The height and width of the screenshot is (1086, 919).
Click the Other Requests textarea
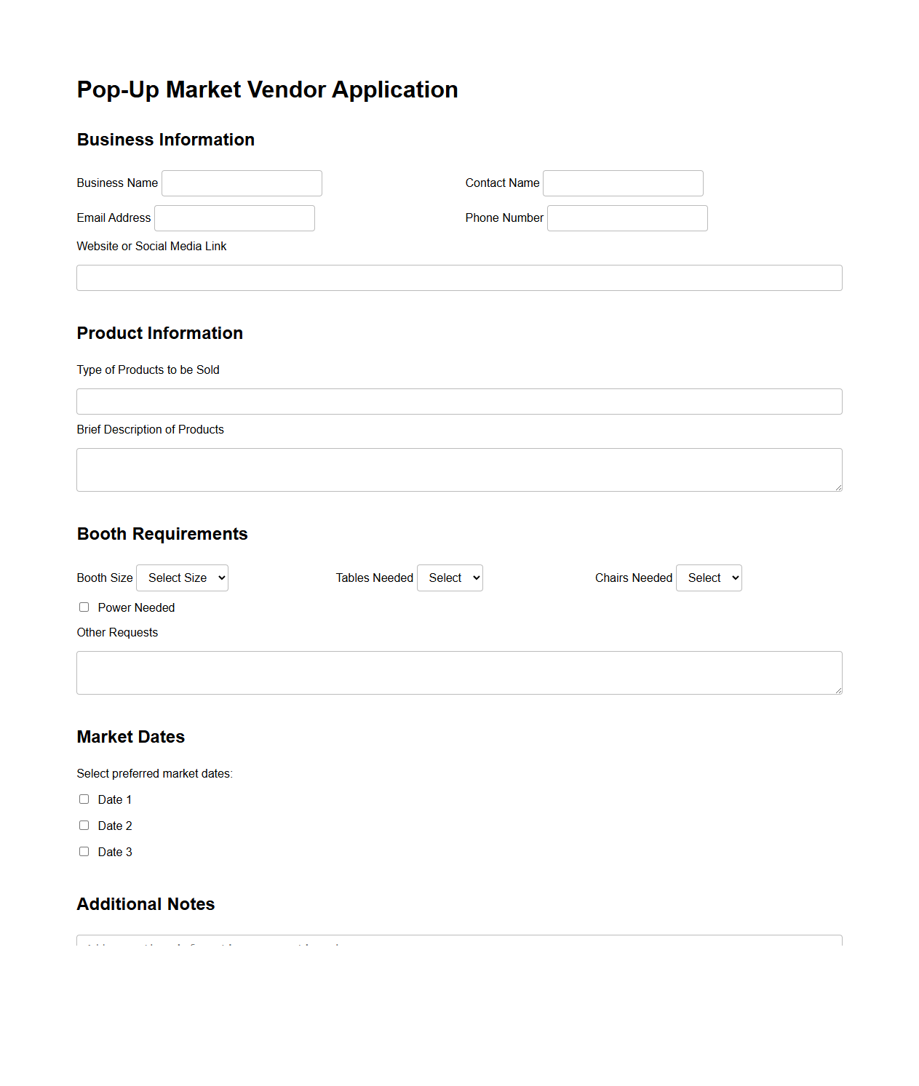(458, 672)
